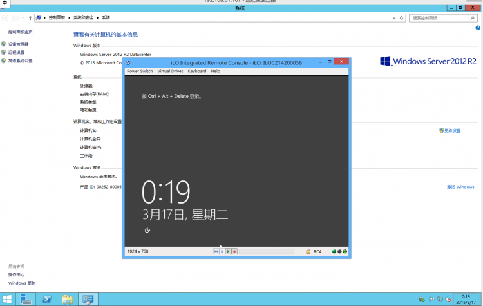Screen dimensions: 483x306
Task: Click the red record button in iLO console
Action: (234, 251)
